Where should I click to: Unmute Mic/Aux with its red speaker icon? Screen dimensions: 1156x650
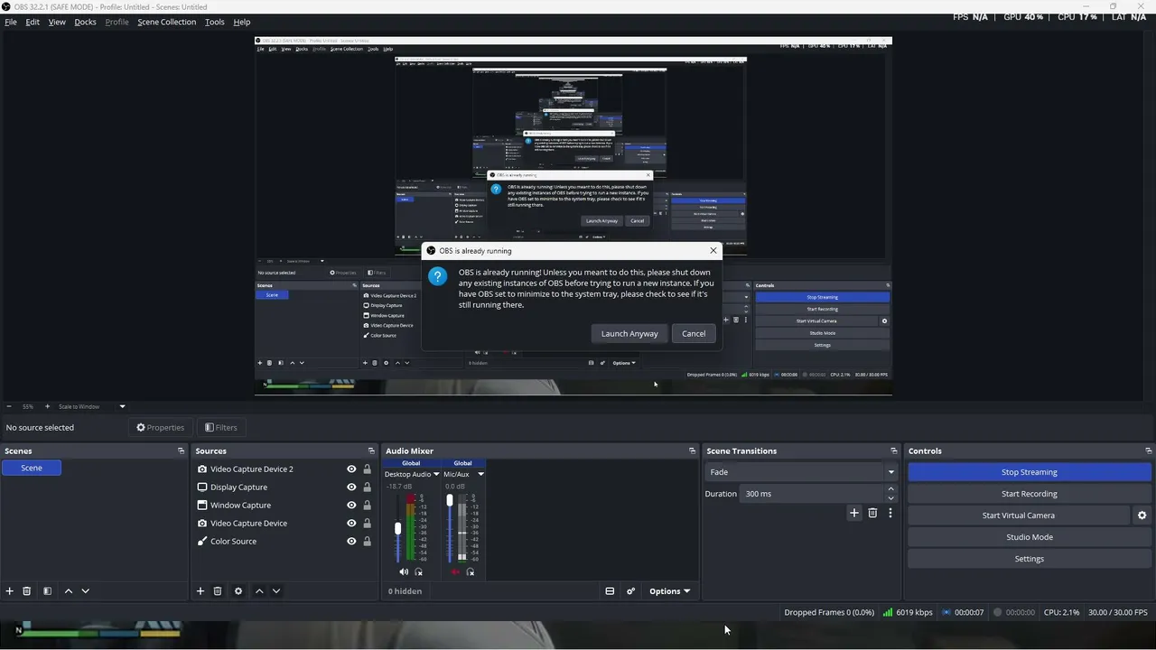pos(455,571)
